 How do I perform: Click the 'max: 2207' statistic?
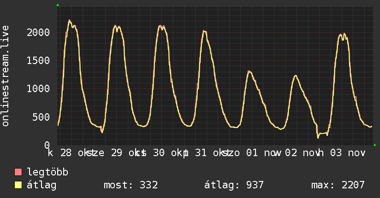[338, 185]
